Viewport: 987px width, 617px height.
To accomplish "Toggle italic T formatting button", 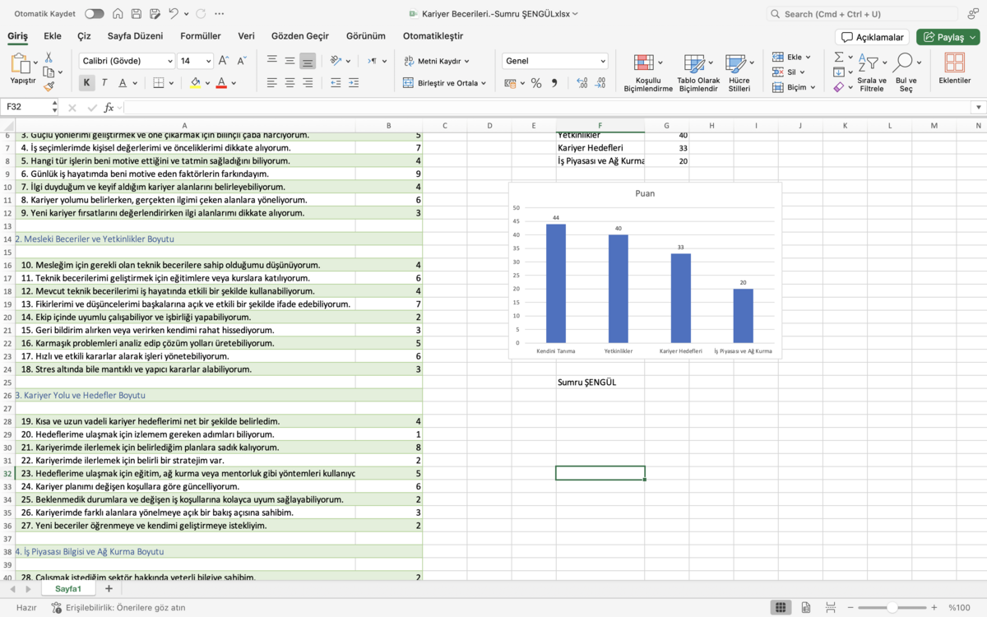I will 104,83.
